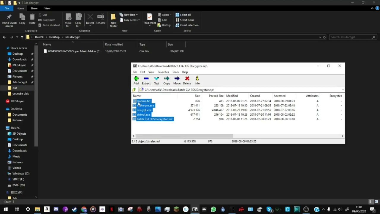Click Copy path in Clipboard group
Screen dimensions: 380x214
(47, 20)
